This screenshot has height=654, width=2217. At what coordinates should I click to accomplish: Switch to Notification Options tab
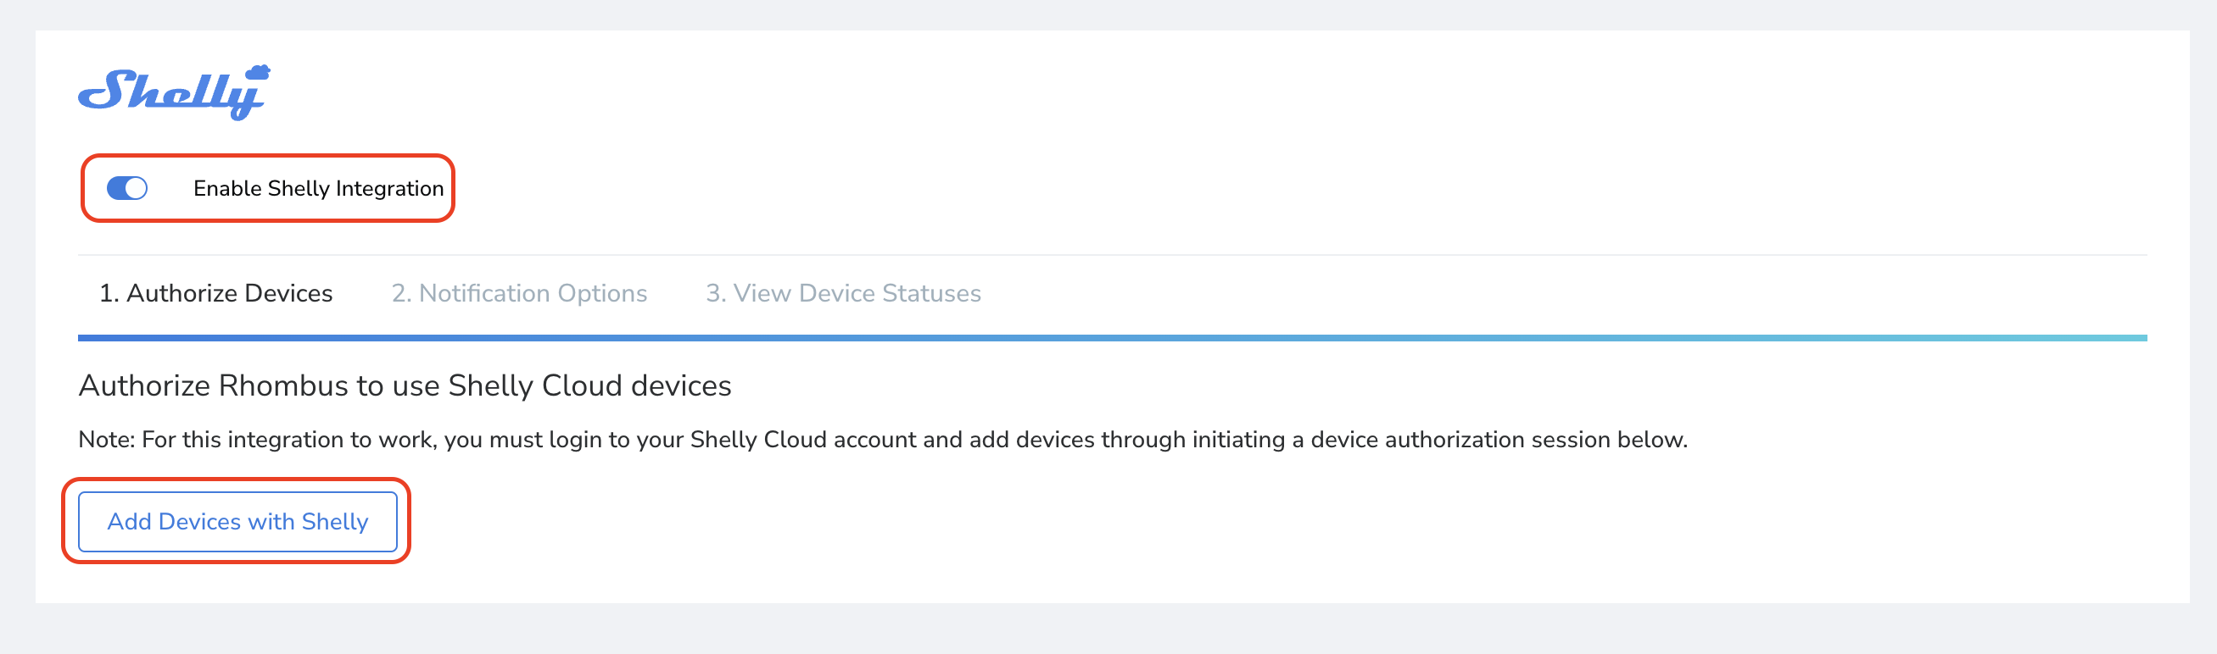pos(519,293)
